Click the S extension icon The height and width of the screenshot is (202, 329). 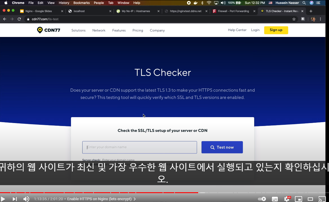click(x=303, y=19)
